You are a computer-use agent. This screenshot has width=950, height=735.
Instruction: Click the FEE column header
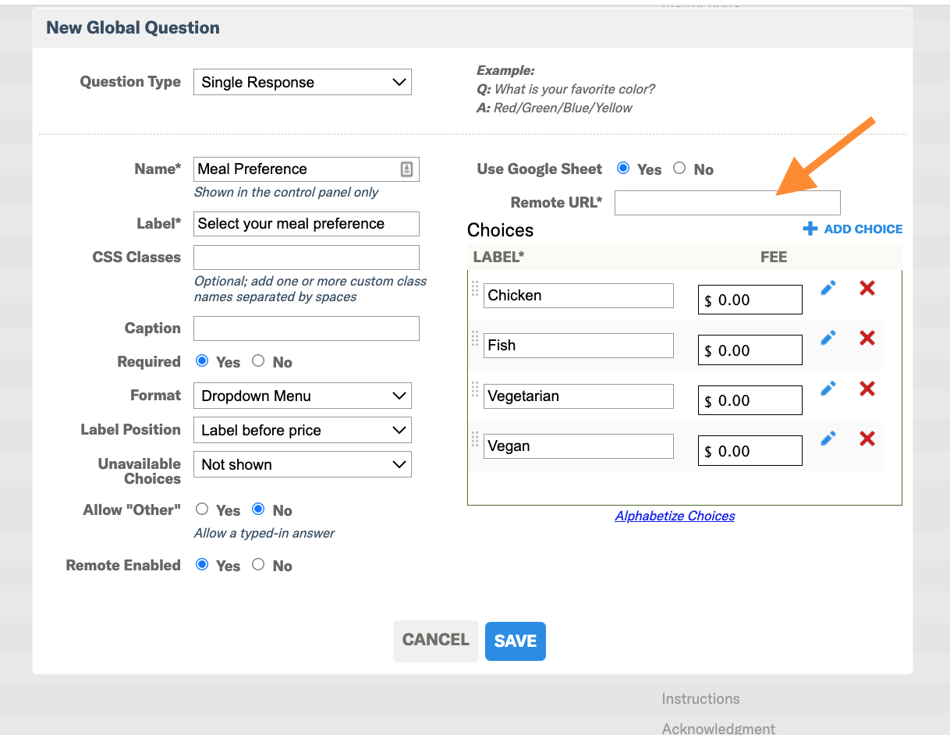pyautogui.click(x=774, y=257)
